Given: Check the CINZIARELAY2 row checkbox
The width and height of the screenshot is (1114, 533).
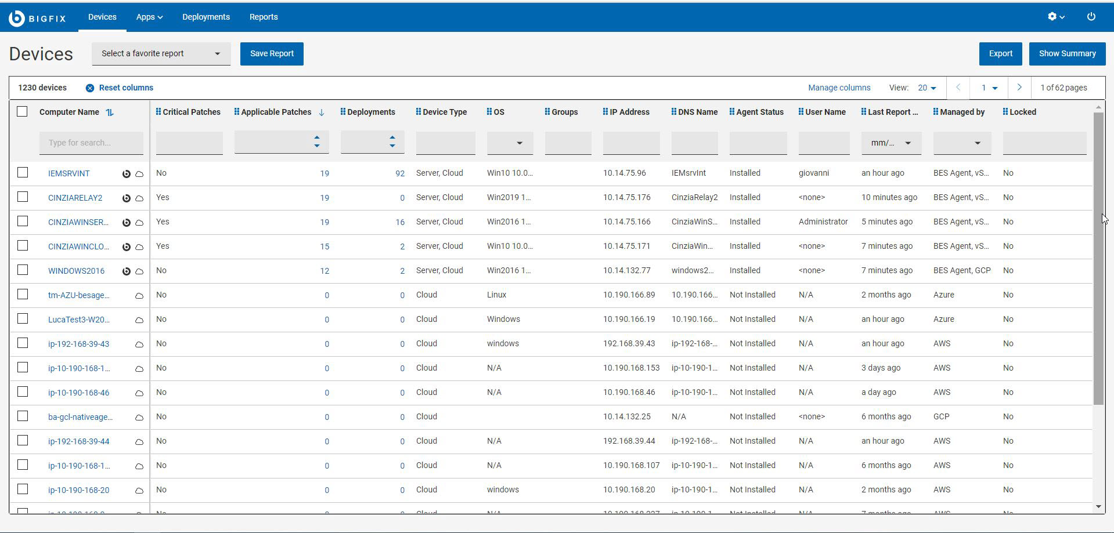Looking at the screenshot, I should pyautogui.click(x=23, y=197).
